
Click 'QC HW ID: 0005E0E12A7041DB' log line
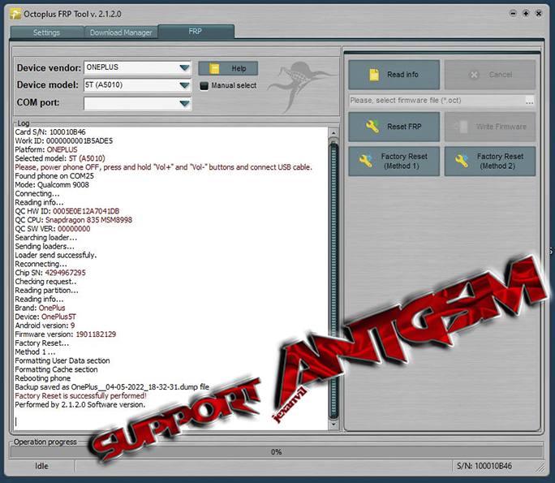[67, 211]
